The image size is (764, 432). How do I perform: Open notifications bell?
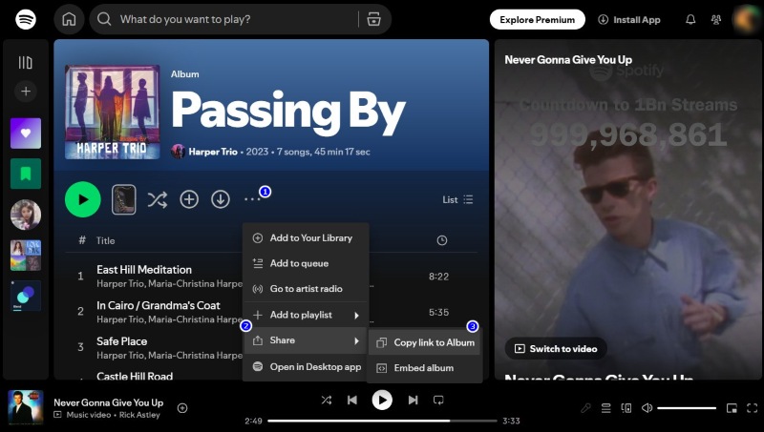690,19
